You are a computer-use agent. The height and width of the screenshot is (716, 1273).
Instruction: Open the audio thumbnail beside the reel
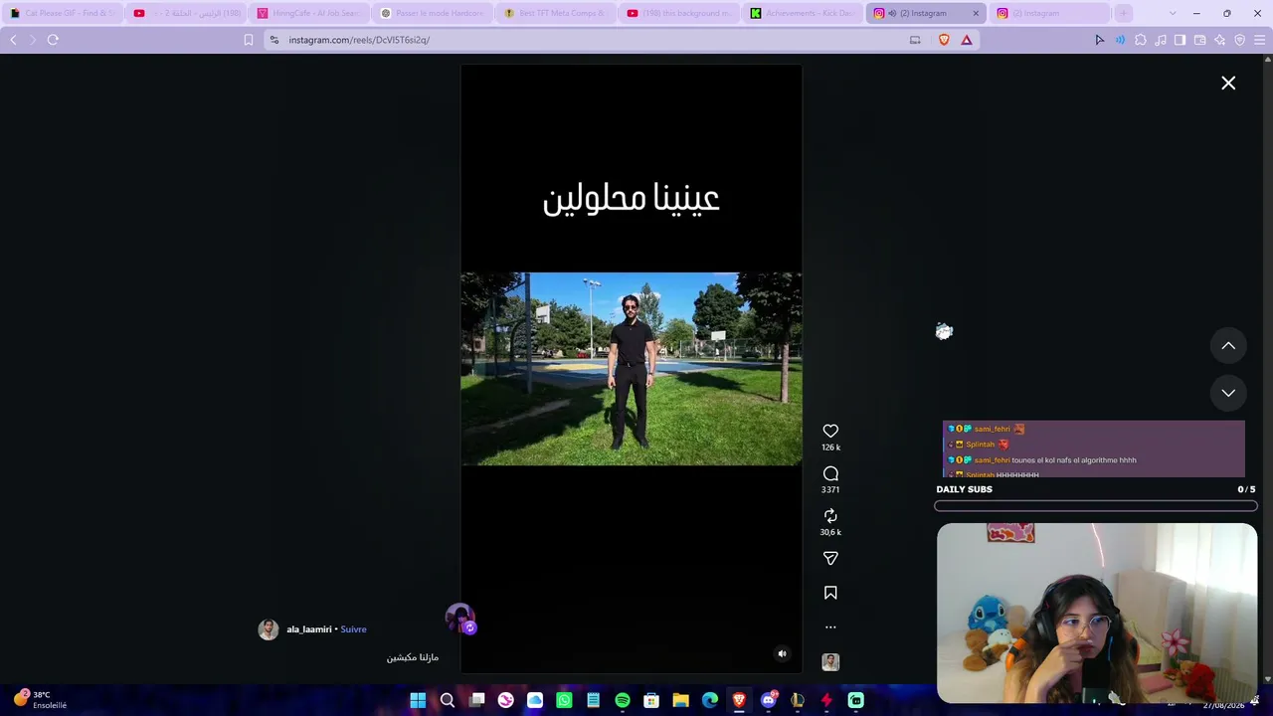[x=830, y=662]
